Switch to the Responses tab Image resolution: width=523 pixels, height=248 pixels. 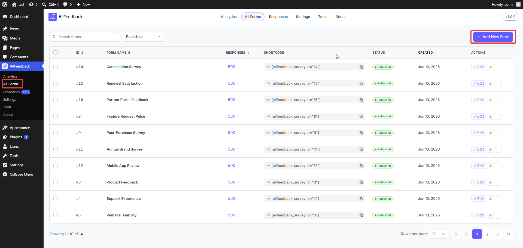tap(278, 17)
